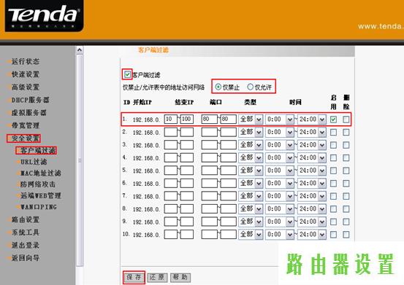This screenshot has width=404, height=285.
Task: Open 安全设置 in the sidebar
Action: pos(26,138)
